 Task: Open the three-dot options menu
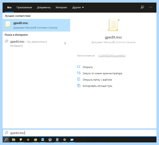151,7
